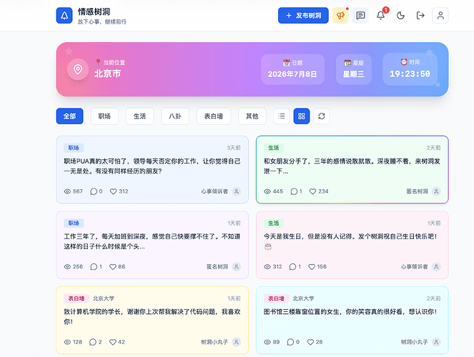Open the 致计算机学院的学长 confession post
Screen dimensions: 474x357
pyautogui.click(x=152, y=320)
